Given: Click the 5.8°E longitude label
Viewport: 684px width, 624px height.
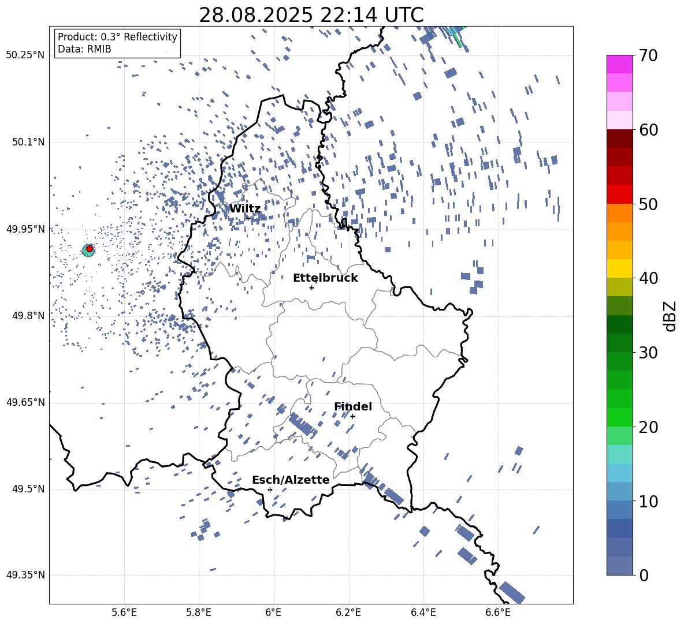Looking at the screenshot, I should (199, 612).
